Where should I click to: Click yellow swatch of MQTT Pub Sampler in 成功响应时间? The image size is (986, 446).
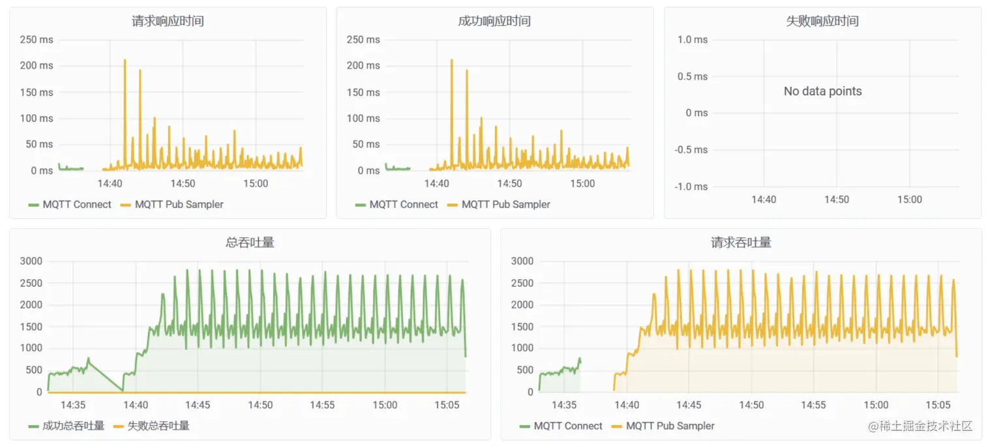point(453,205)
